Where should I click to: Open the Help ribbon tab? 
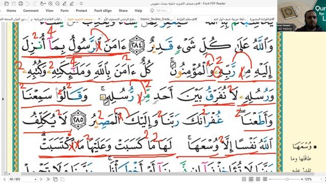[x=138, y=11]
